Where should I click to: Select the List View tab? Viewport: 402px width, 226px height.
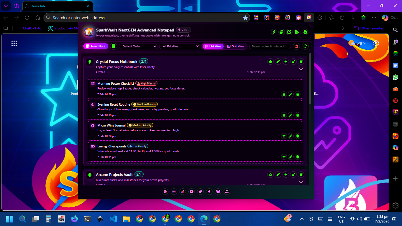(x=213, y=46)
